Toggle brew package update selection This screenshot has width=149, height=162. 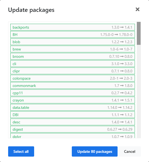73,49
